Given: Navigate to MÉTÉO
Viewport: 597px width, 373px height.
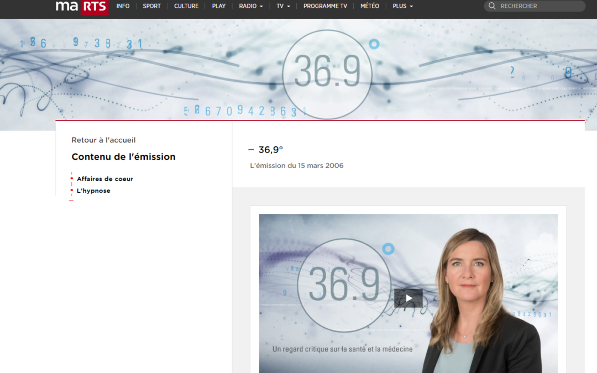Looking at the screenshot, I should (x=370, y=6).
